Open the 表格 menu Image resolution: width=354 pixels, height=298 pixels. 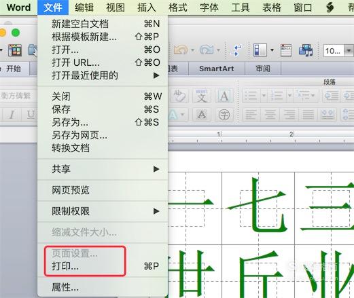coord(272,7)
